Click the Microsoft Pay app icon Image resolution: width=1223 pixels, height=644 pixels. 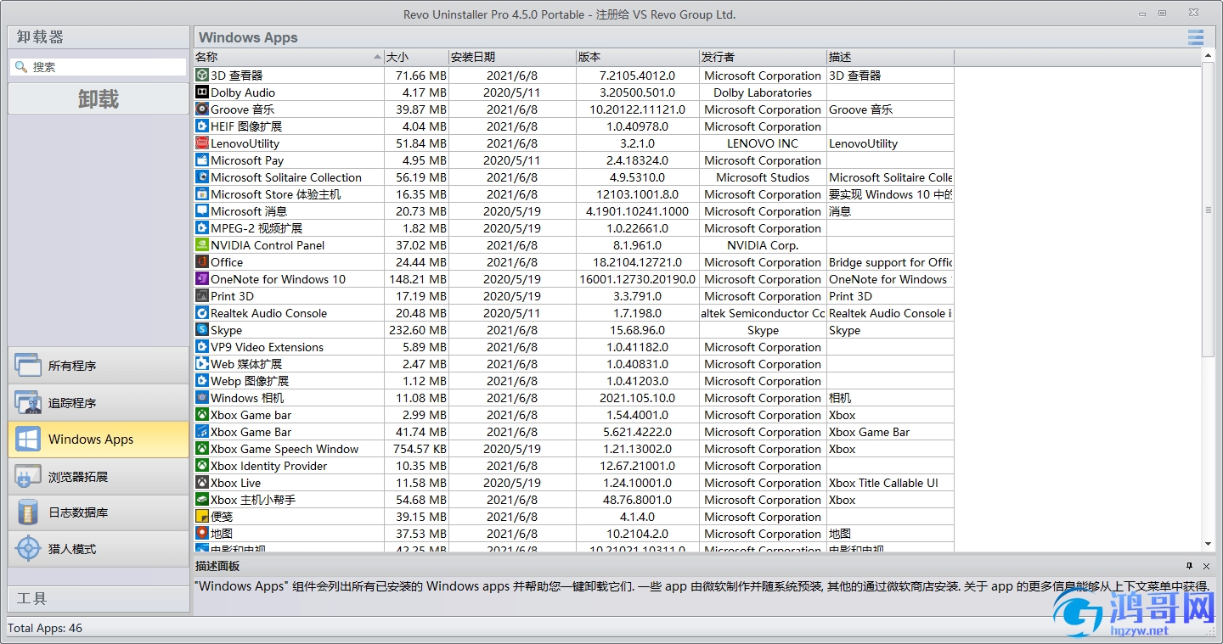coord(202,160)
